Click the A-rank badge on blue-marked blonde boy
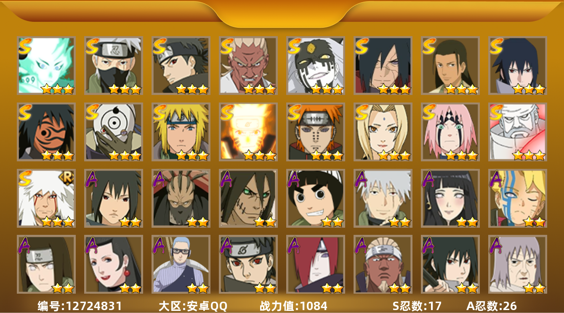 pyautogui.click(x=496, y=179)
